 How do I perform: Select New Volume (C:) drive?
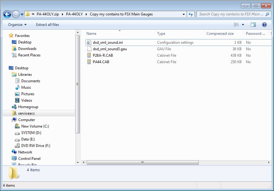tap(35, 126)
